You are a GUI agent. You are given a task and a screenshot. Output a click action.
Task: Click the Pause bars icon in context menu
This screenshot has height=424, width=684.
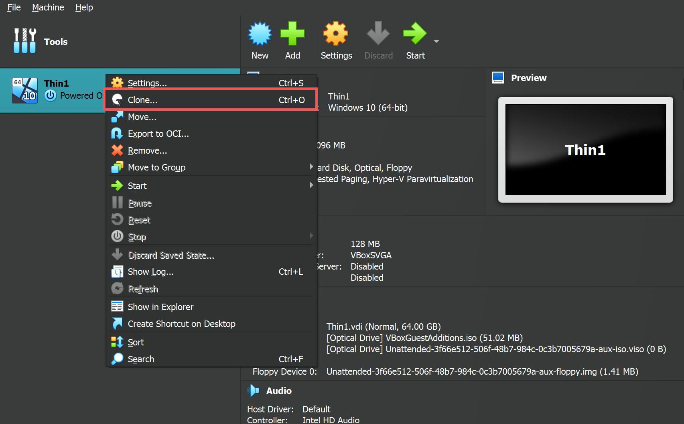coord(117,203)
